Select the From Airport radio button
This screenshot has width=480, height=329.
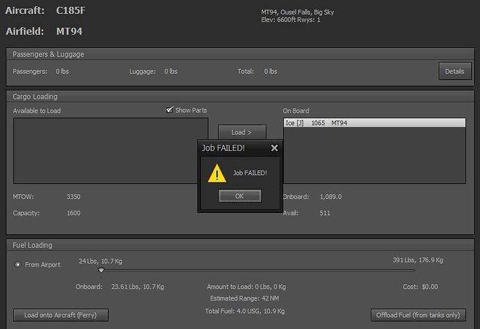(x=18, y=264)
